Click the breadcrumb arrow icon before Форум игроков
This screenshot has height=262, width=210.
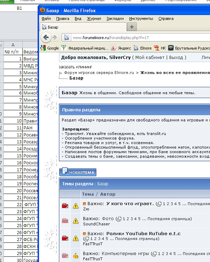[60, 73]
